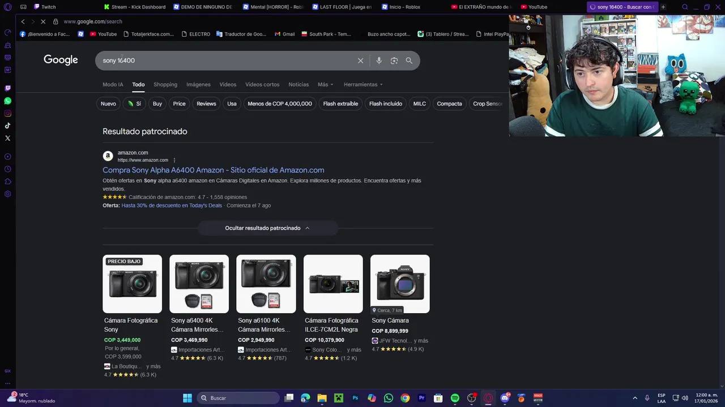Open the amazon.com ad options menu

tap(174, 160)
